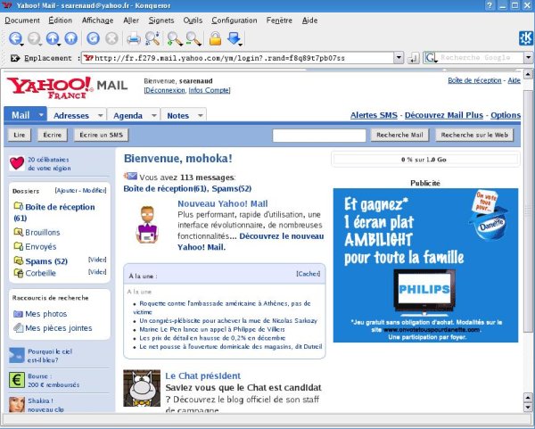Viewport: 535px width, 429px height.
Task: Empty Spams with its Vider link
Action: [97, 260]
